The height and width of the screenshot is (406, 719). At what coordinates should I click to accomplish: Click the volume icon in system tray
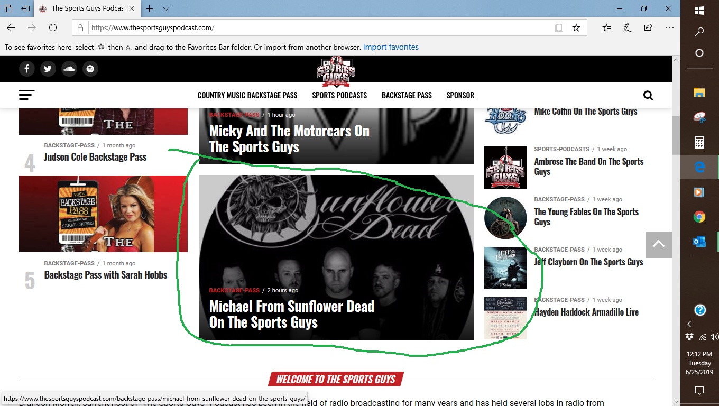coord(714,337)
